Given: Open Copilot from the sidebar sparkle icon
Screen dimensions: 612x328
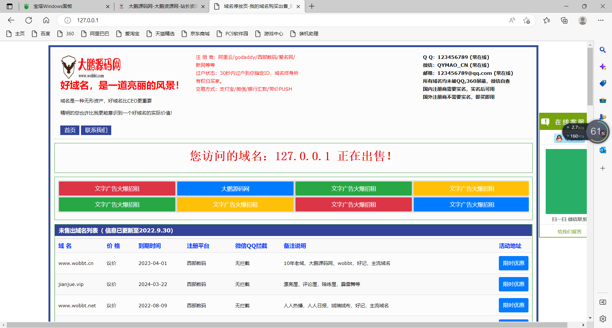Looking at the screenshot, I should 602,67.
